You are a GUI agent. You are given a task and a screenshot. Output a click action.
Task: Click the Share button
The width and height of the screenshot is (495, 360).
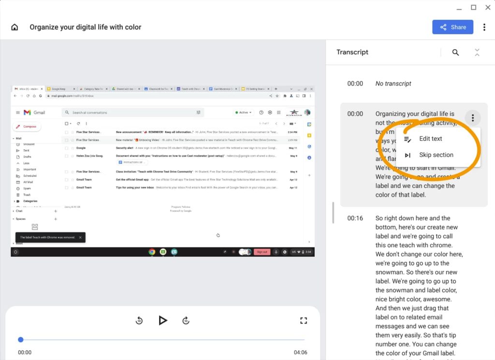pyautogui.click(x=452, y=27)
